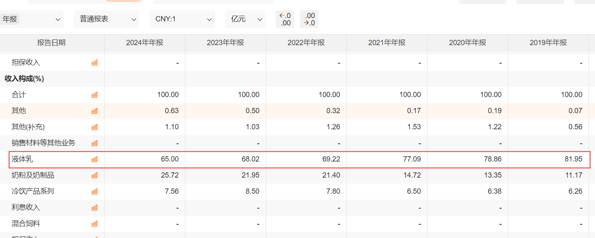
Task: Select 奶粉及奶制品 2023 value 21.95
Action: [x=250, y=175]
